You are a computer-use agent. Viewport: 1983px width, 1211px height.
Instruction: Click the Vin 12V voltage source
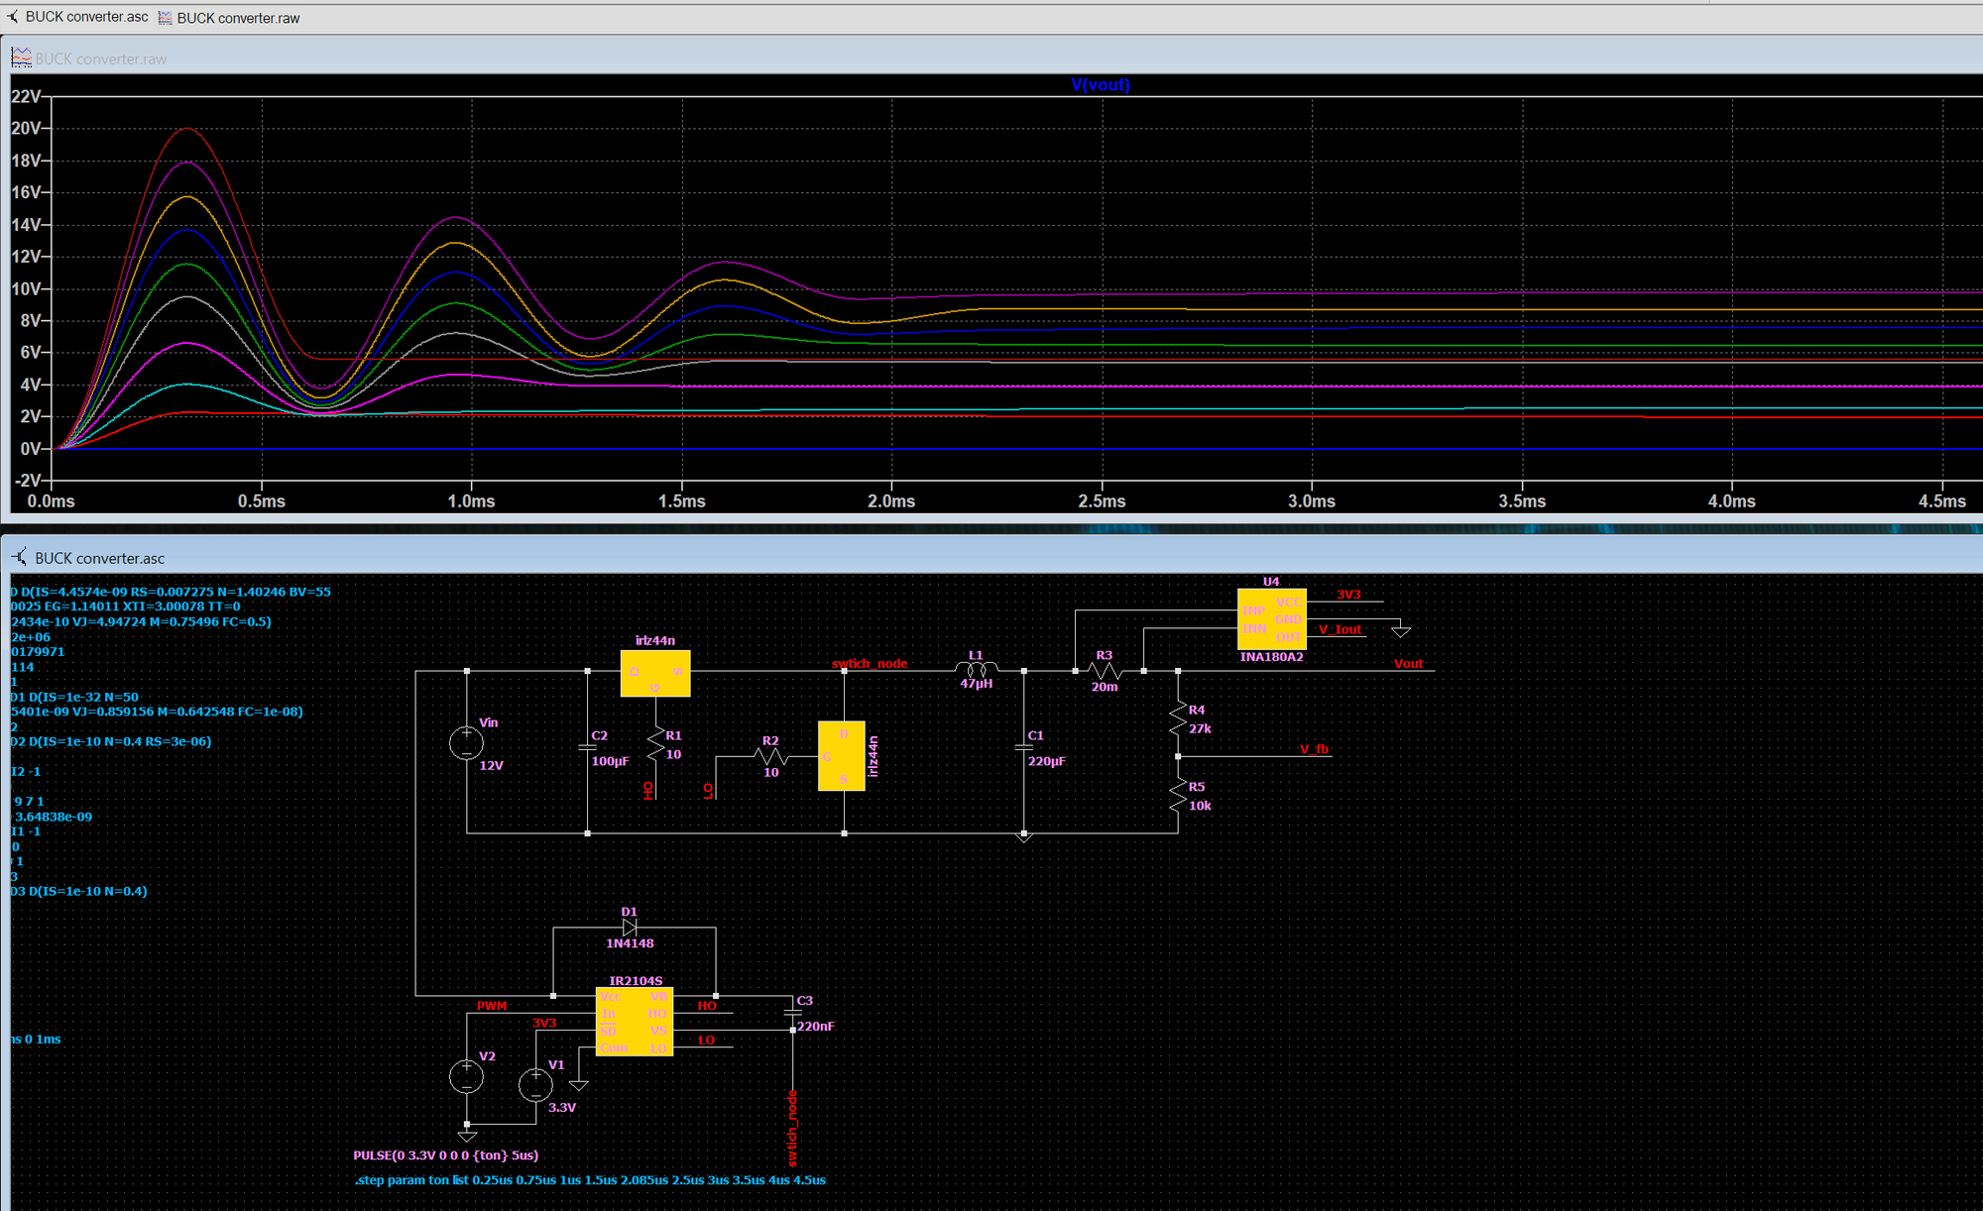click(466, 743)
